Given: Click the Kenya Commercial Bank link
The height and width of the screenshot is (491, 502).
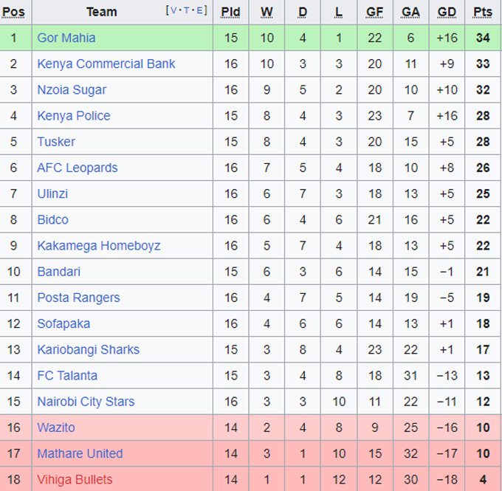Looking at the screenshot, I should 106,63.
